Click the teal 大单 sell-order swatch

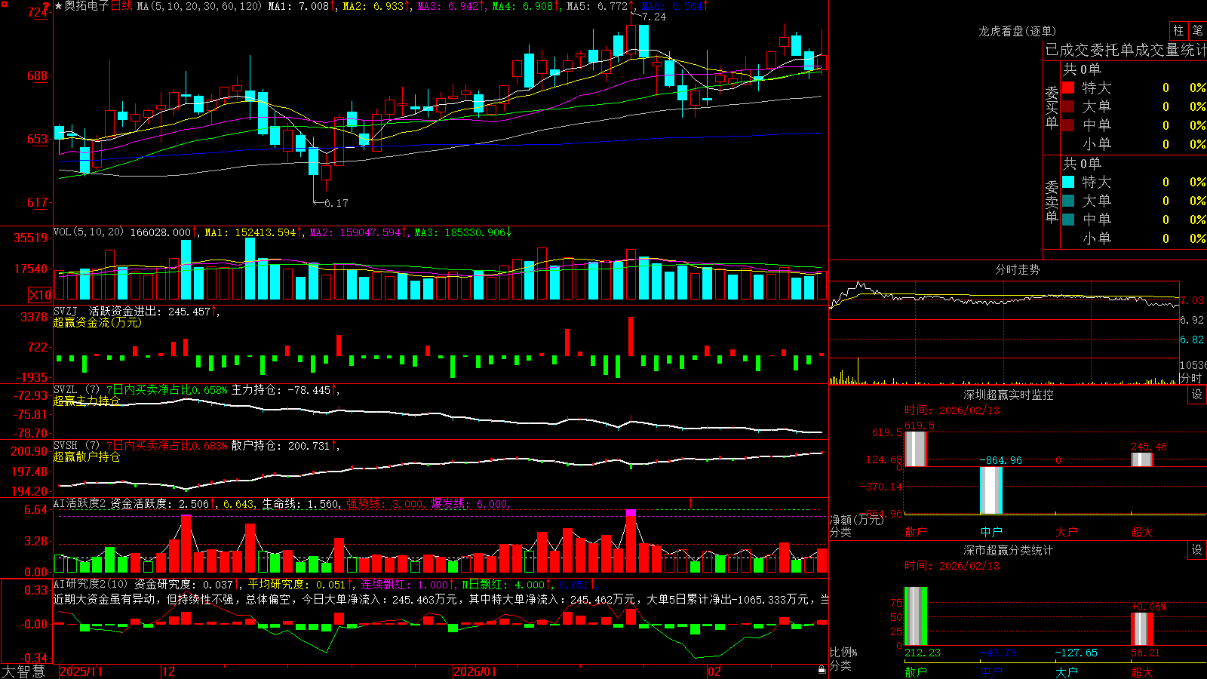point(1068,201)
